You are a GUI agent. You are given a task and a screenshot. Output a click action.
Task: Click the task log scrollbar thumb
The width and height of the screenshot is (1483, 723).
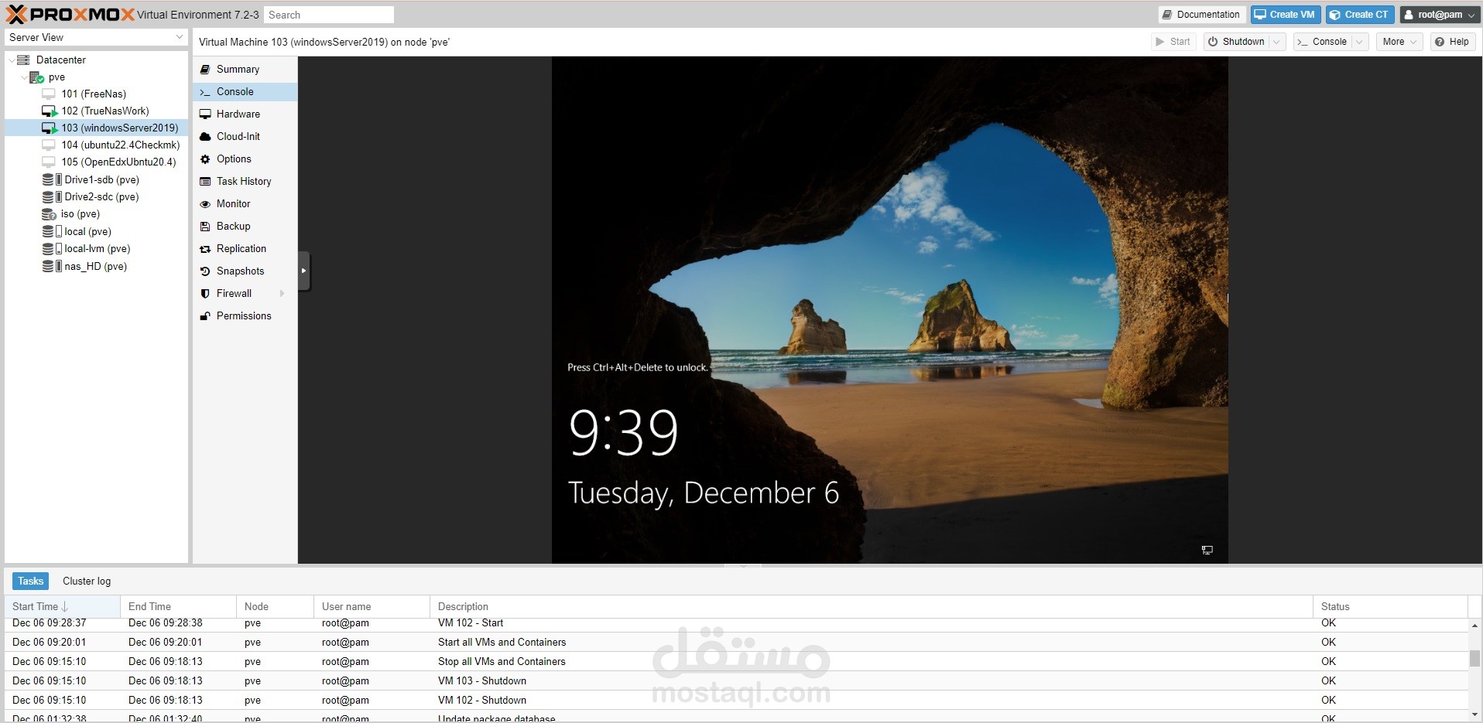tap(1474, 658)
